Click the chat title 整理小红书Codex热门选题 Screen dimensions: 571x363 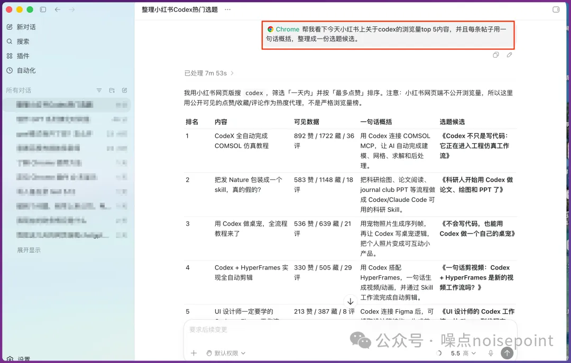[180, 10]
